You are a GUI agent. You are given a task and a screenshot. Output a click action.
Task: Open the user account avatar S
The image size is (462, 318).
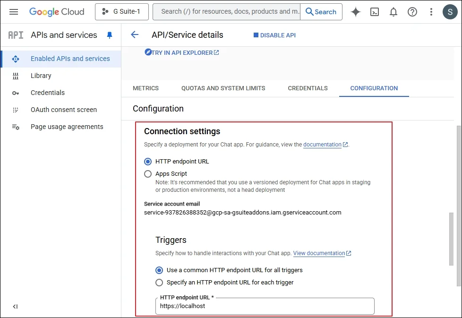[450, 12]
